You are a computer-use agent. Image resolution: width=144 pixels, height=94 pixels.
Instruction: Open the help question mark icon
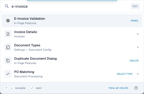tap(136, 88)
